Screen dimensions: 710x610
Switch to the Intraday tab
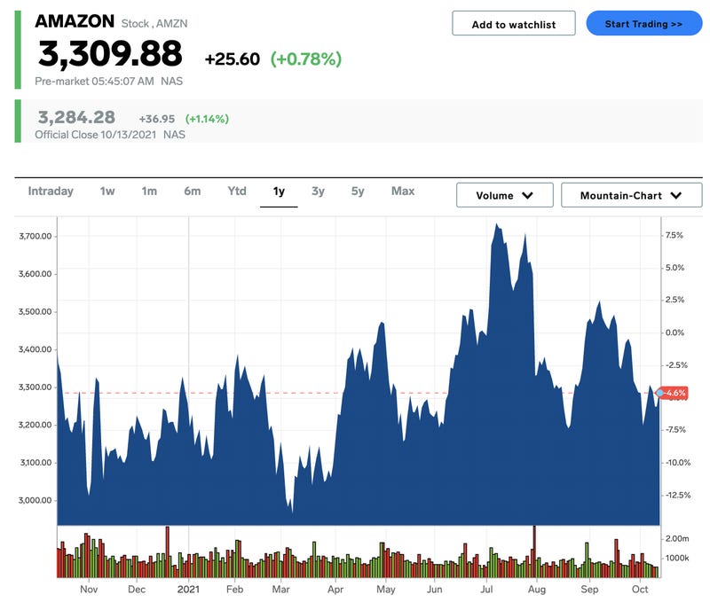(51, 192)
